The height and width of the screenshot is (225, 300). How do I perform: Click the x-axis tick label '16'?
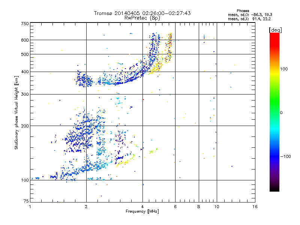coord(255,207)
